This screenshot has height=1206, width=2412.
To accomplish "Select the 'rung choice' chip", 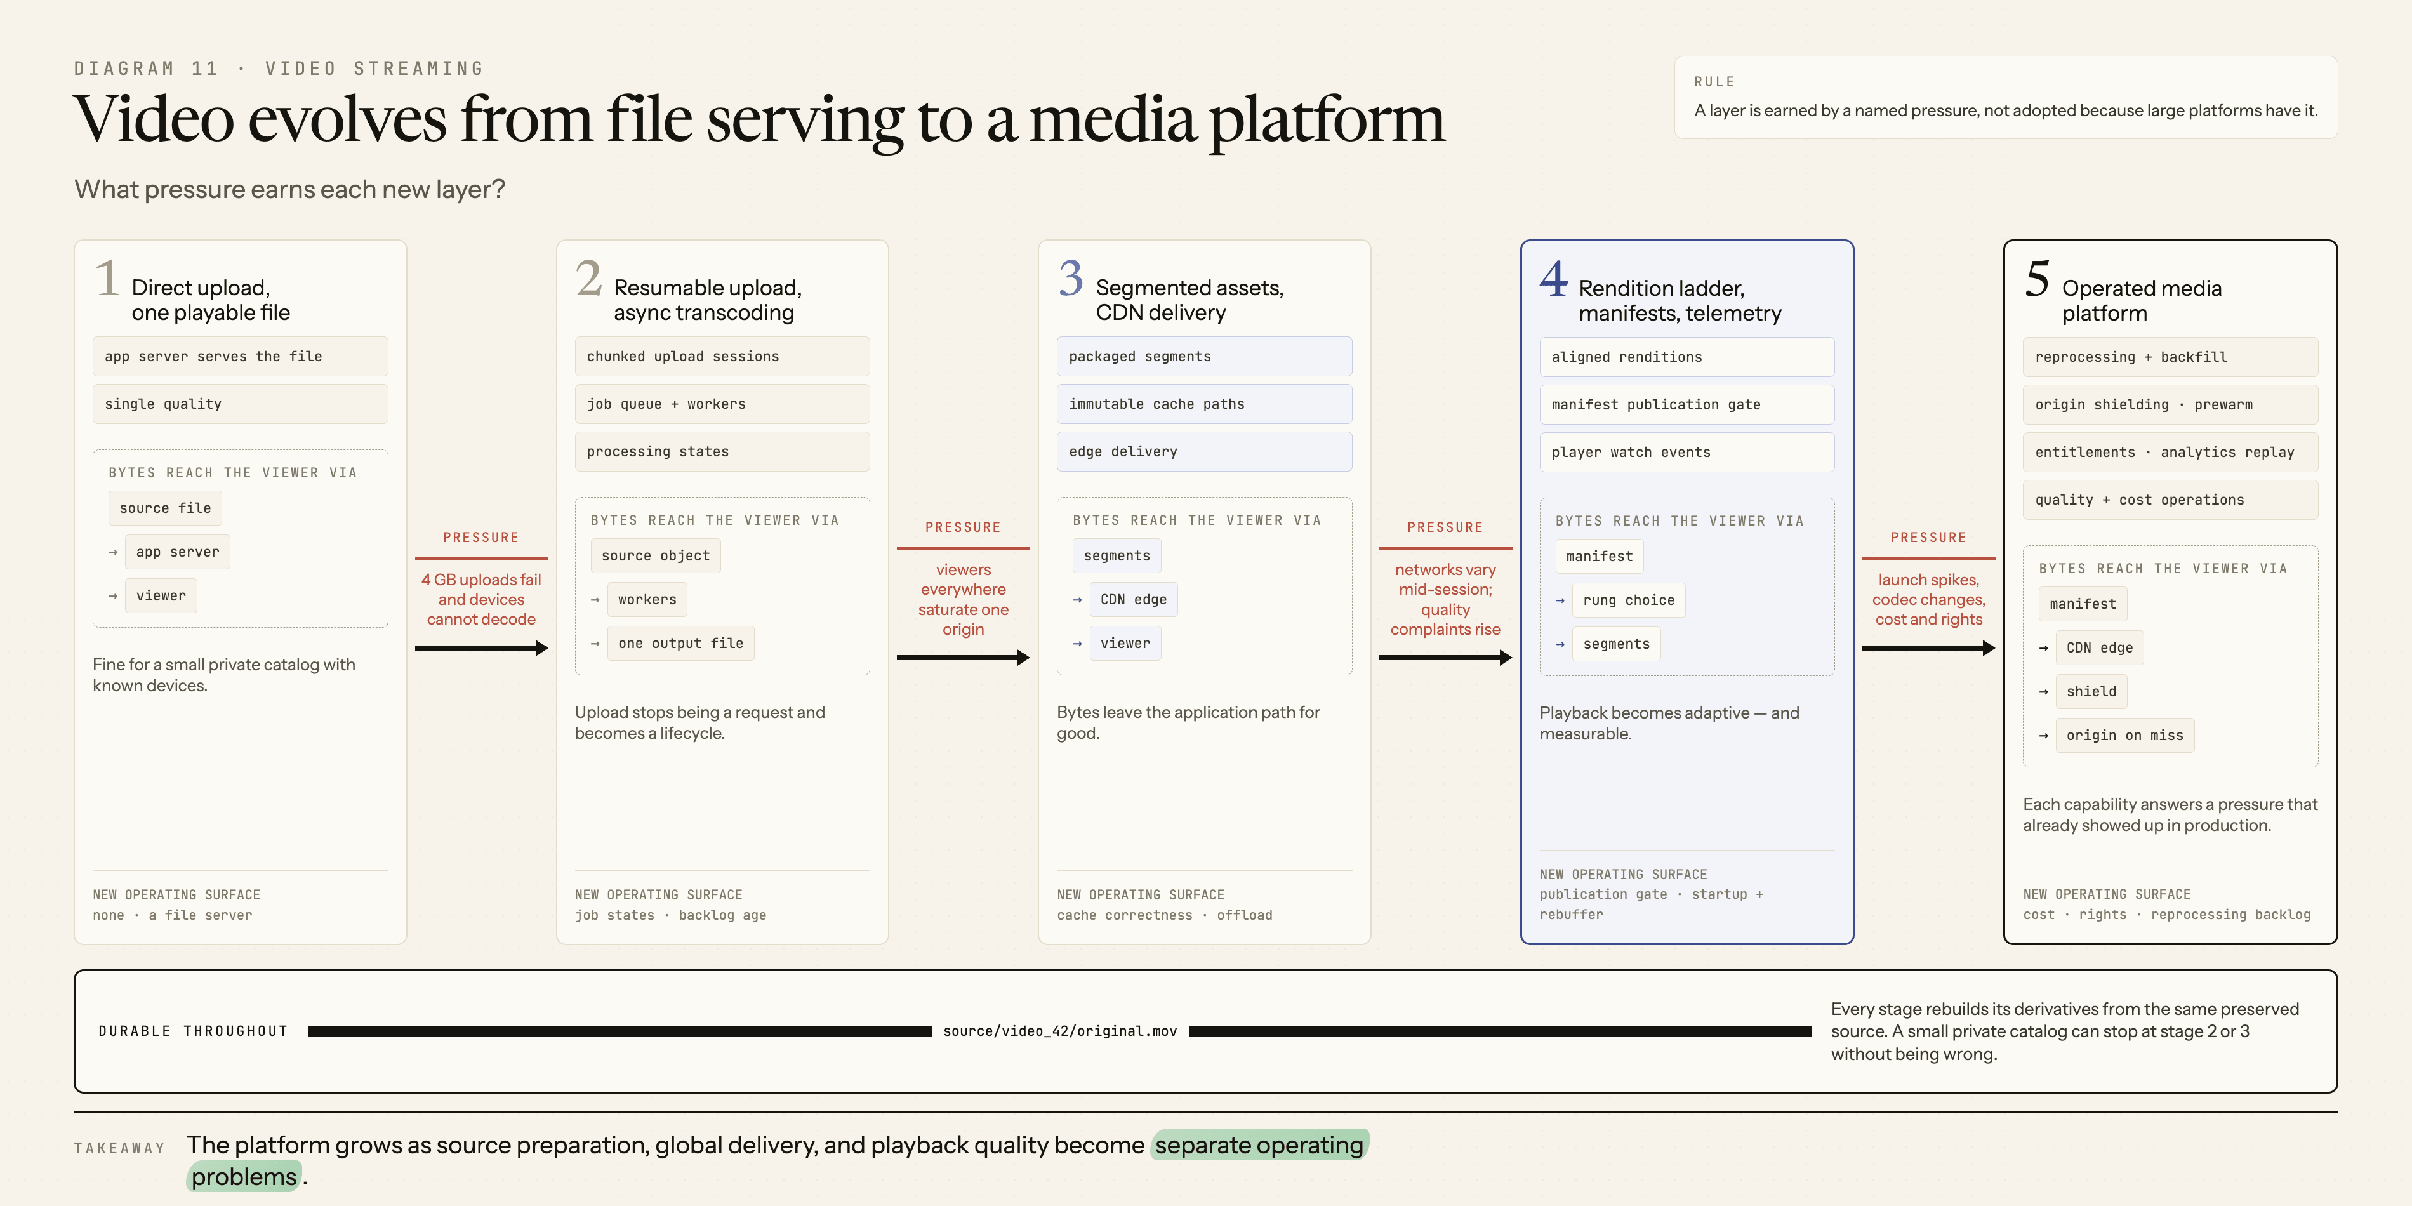I will pyautogui.click(x=1628, y=600).
